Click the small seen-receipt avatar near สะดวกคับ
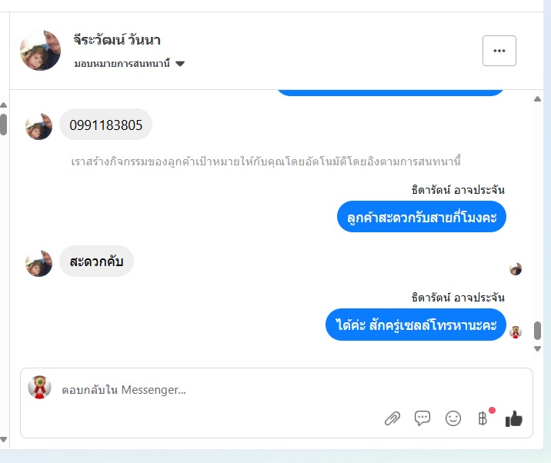Viewport: 551px width, 463px height. (516, 269)
